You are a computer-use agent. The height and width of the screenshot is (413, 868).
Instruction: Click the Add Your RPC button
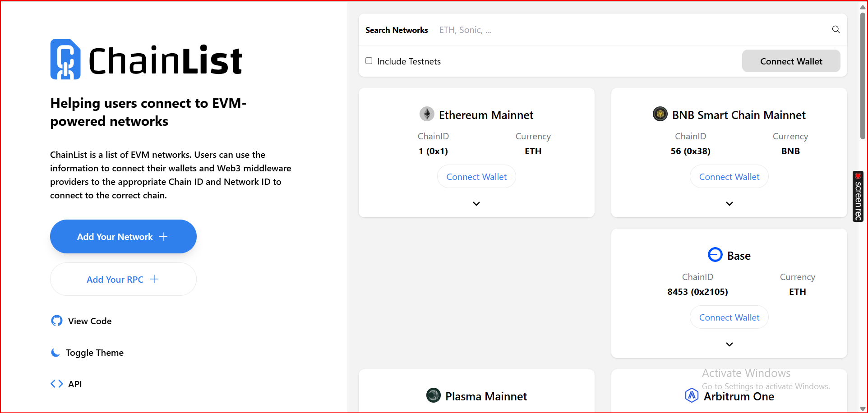123,280
